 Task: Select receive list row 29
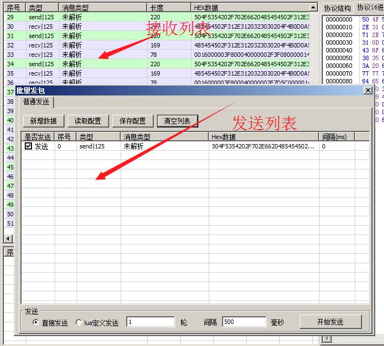[156, 17]
